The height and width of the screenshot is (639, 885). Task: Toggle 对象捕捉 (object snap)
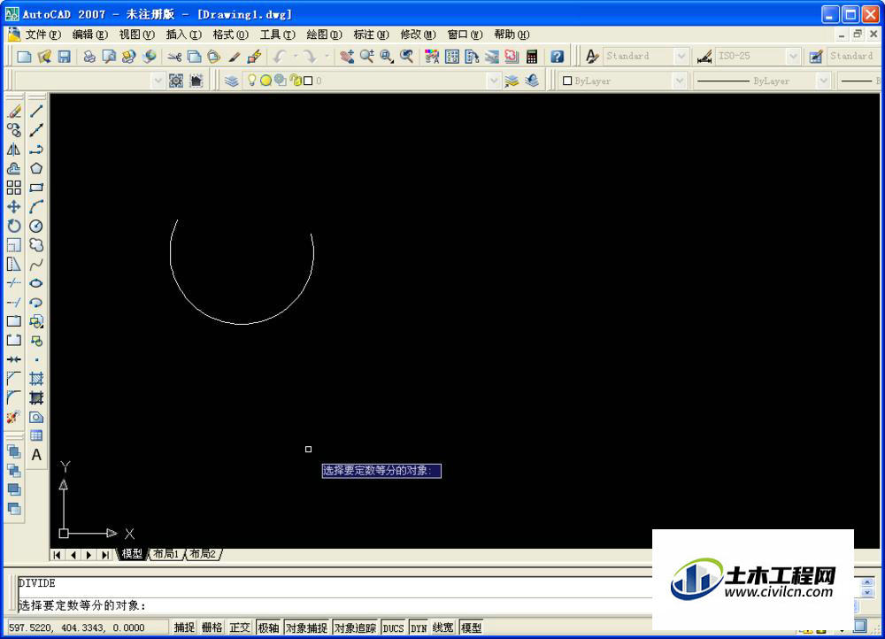306,627
